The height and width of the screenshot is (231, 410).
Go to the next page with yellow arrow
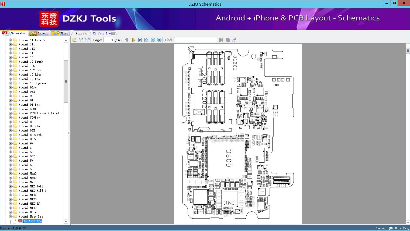134,40
